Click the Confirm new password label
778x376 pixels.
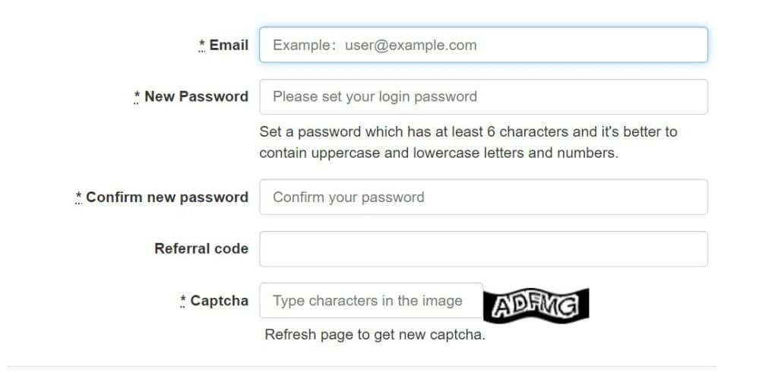[167, 197]
